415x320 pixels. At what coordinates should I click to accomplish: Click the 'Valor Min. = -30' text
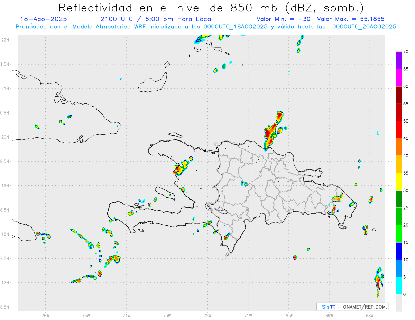coord(283,19)
